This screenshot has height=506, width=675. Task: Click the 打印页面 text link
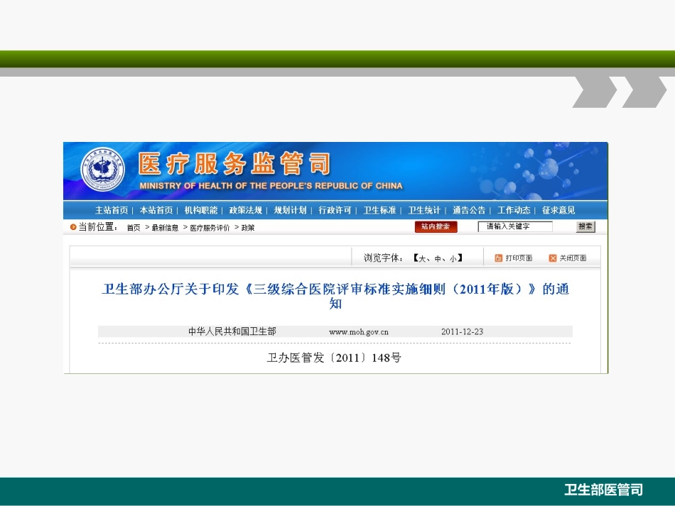pyautogui.click(x=519, y=258)
